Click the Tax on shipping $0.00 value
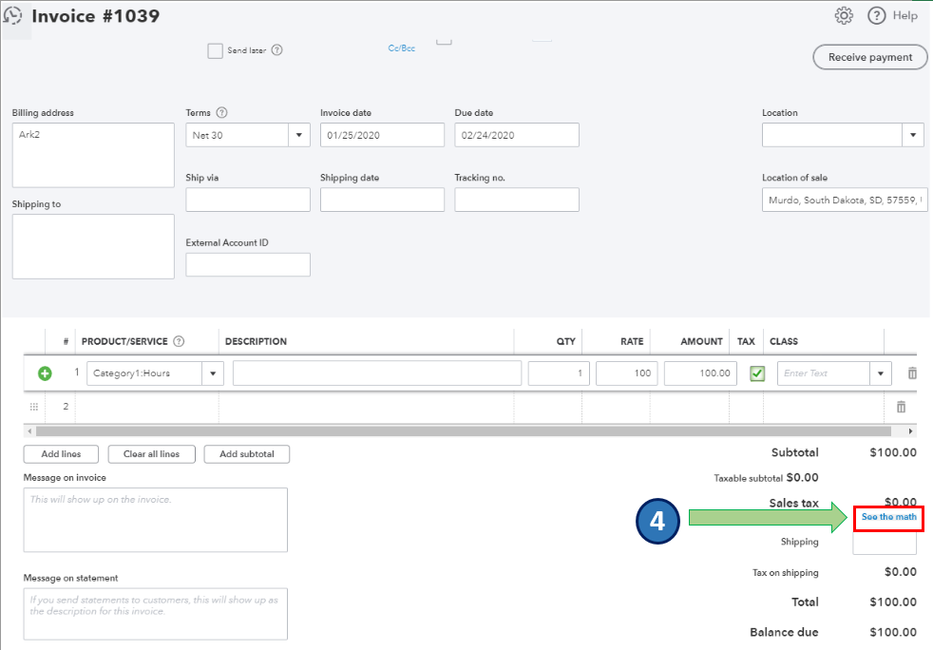Image resolution: width=933 pixels, height=650 pixels. coord(901,572)
